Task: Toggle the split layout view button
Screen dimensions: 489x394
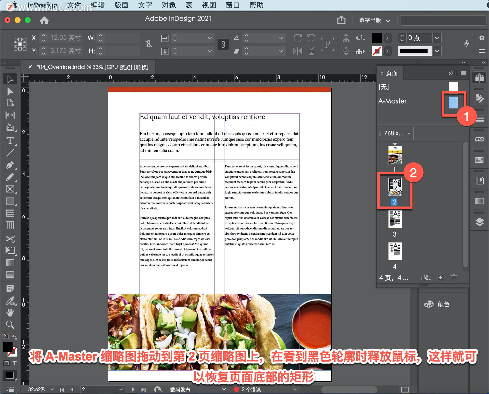Action: pyautogui.click(x=405, y=389)
